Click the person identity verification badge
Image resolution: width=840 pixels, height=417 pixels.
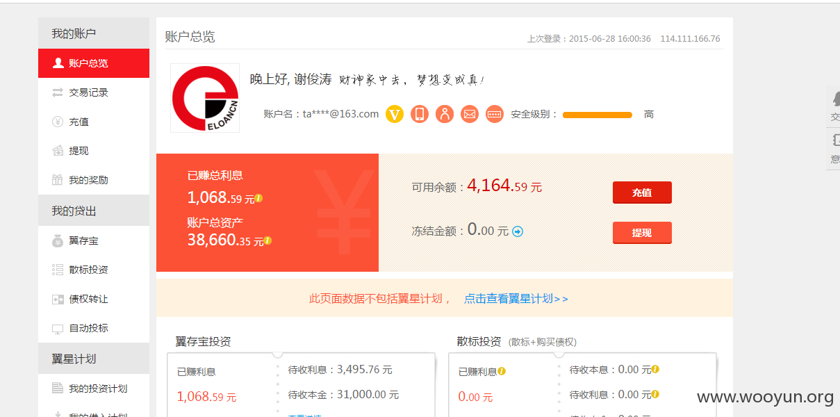(x=445, y=114)
